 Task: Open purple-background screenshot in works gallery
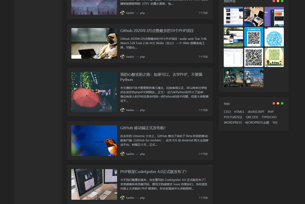(274, 16)
